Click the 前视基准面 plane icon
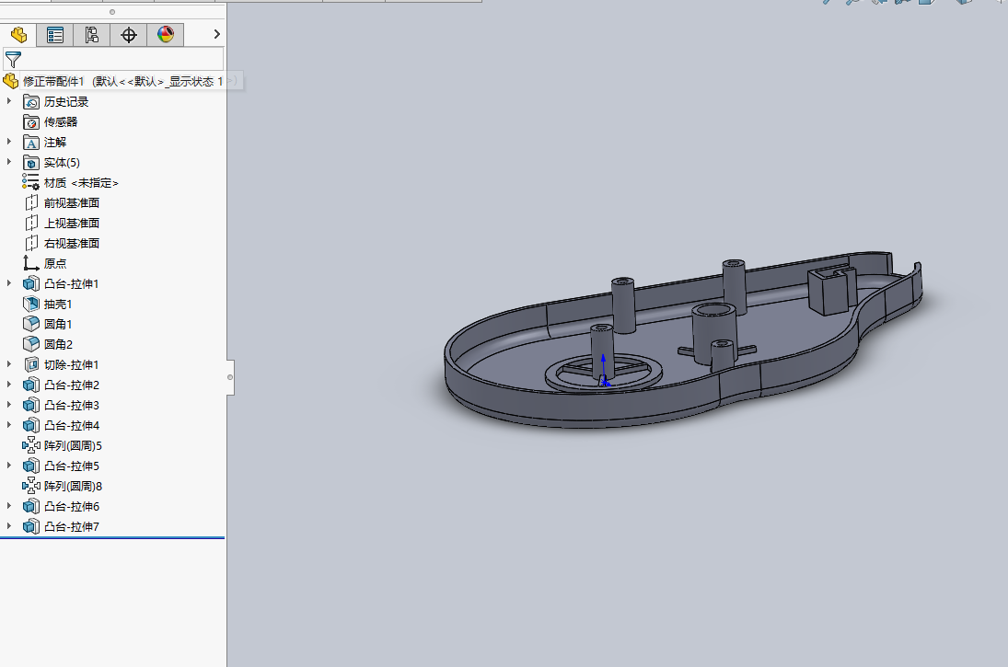1008x667 pixels. pos(31,203)
